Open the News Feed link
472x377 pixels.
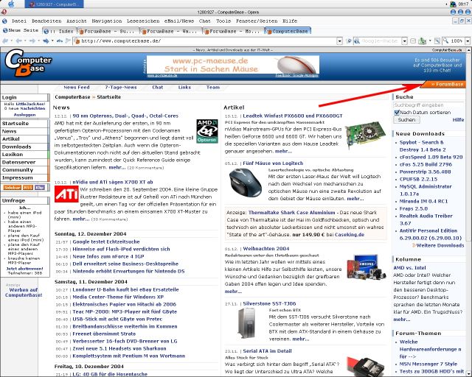77,87
